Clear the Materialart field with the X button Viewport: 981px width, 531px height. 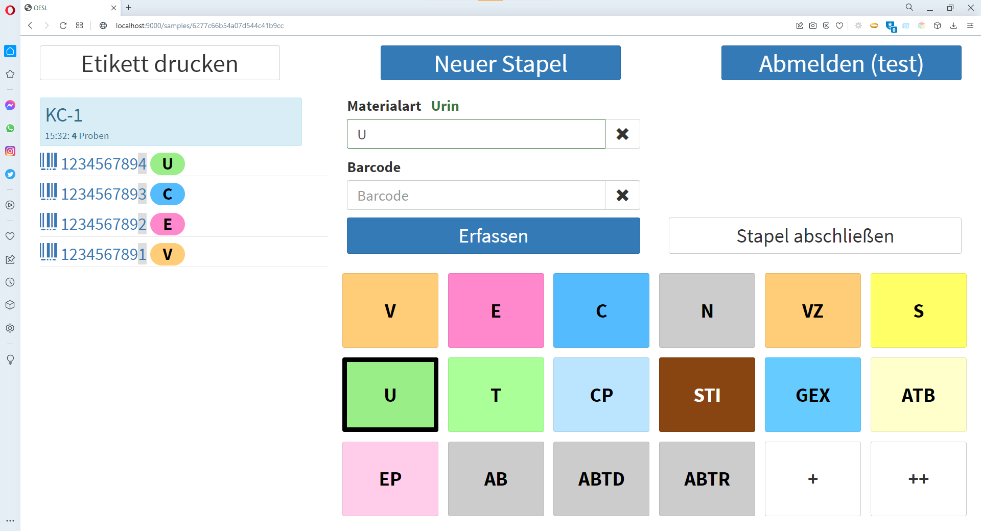click(622, 134)
